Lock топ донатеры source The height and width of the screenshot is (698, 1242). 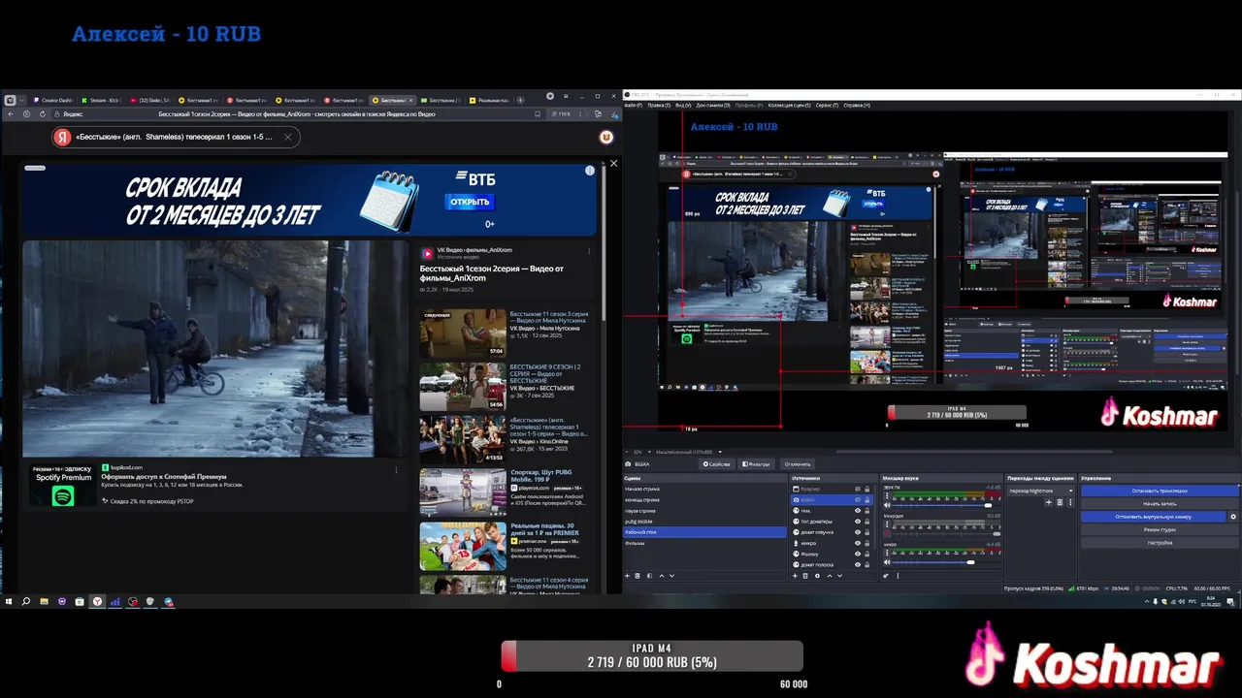click(x=867, y=522)
